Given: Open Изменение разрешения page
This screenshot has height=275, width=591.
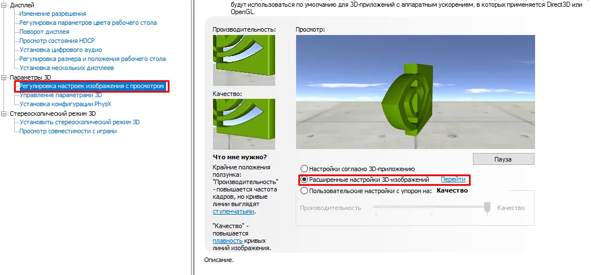Looking at the screenshot, I should point(53,14).
